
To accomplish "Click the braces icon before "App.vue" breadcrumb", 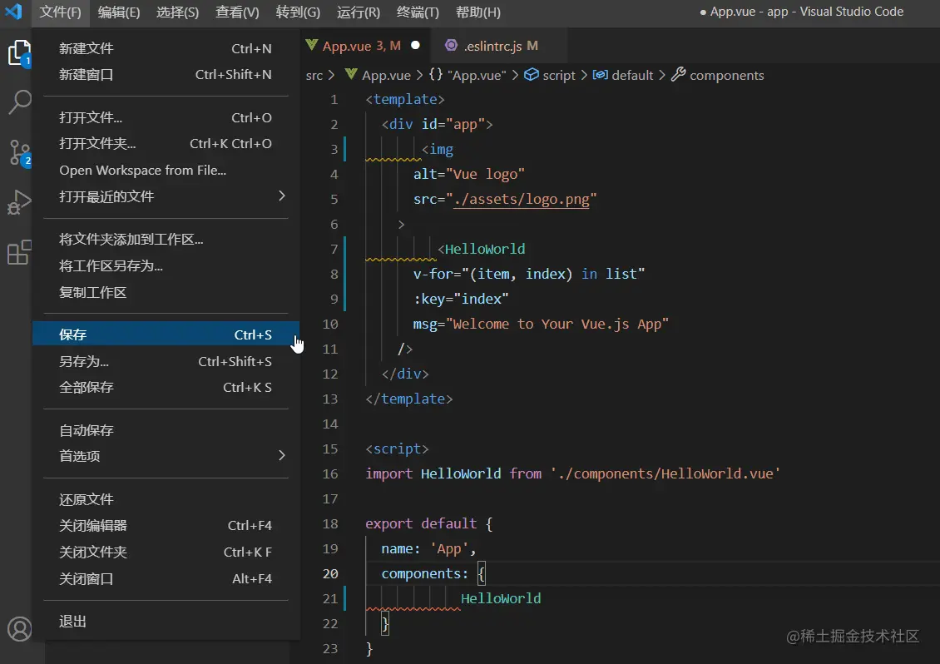I will 436,74.
